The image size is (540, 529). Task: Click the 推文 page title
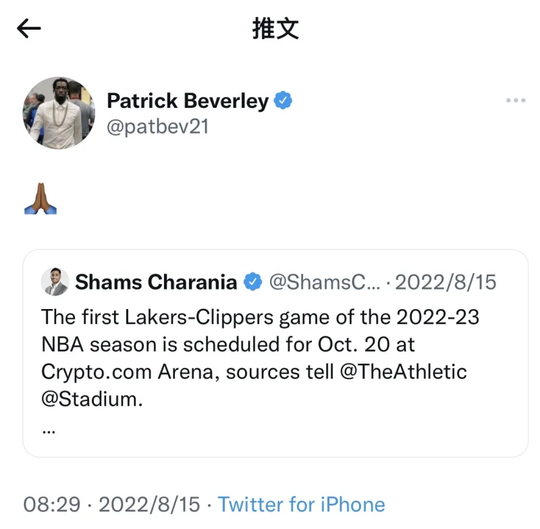point(275,28)
